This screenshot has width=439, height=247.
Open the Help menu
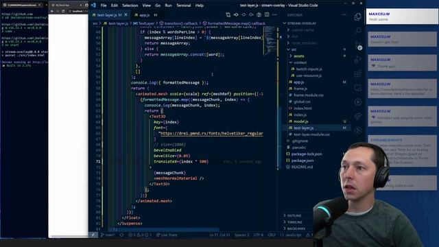click(x=200, y=5)
